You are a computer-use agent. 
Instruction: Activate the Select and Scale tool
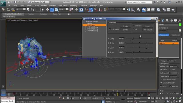tap(57, 9)
